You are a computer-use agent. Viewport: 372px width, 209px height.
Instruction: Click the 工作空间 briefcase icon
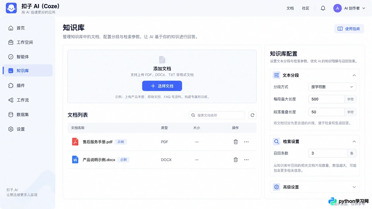[x=11, y=42]
